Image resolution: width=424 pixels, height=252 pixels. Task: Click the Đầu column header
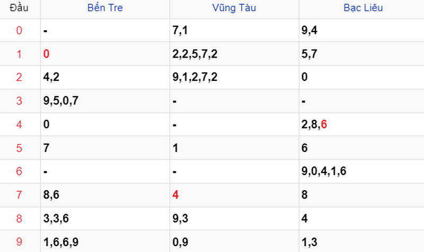19,8
